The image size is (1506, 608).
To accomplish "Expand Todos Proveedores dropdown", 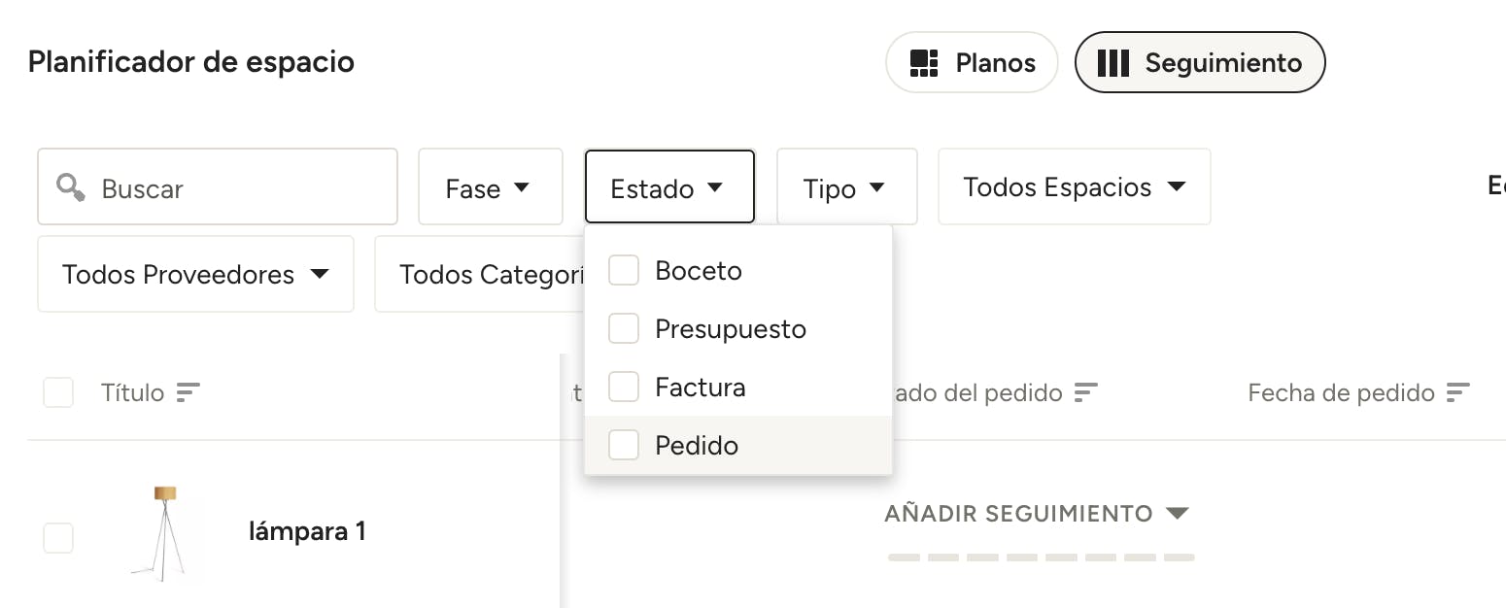I will coord(195,274).
